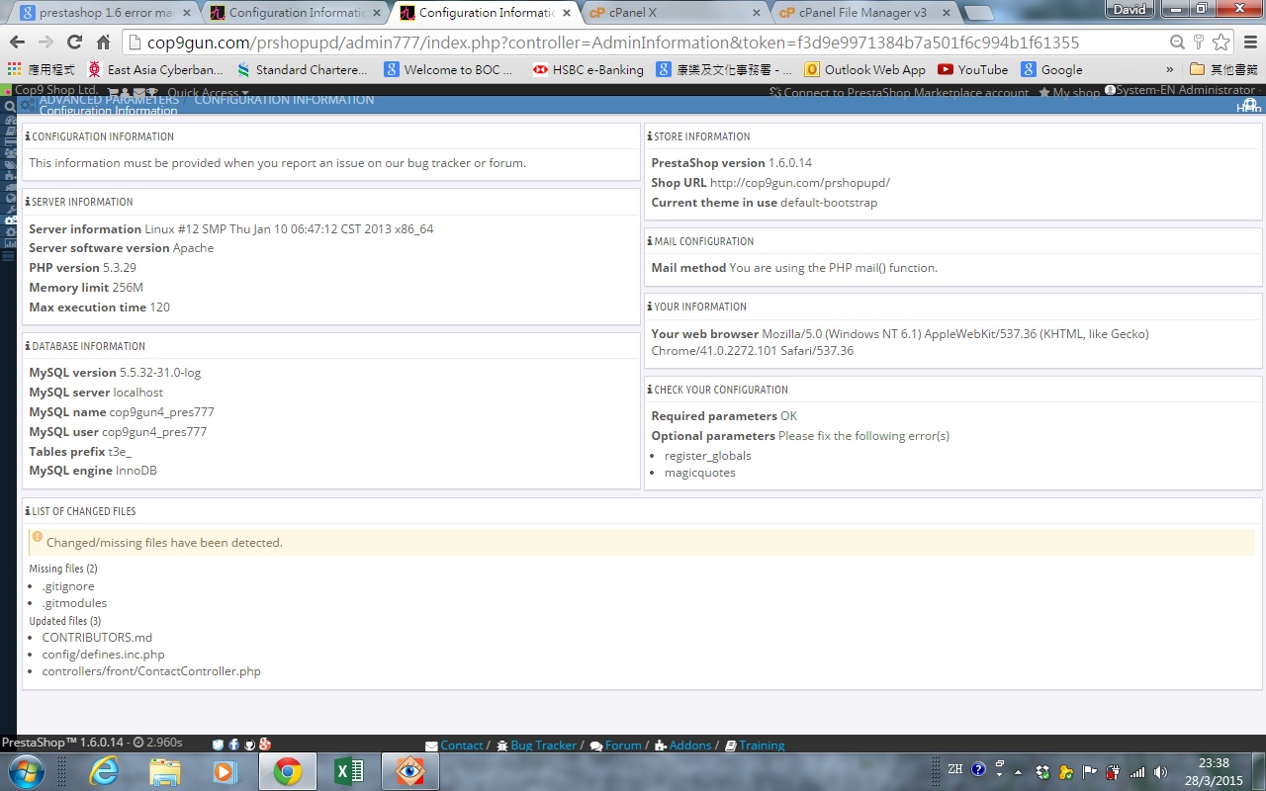Click the Help button in the page header
Screen dimensions: 1266x791
coord(1249,106)
